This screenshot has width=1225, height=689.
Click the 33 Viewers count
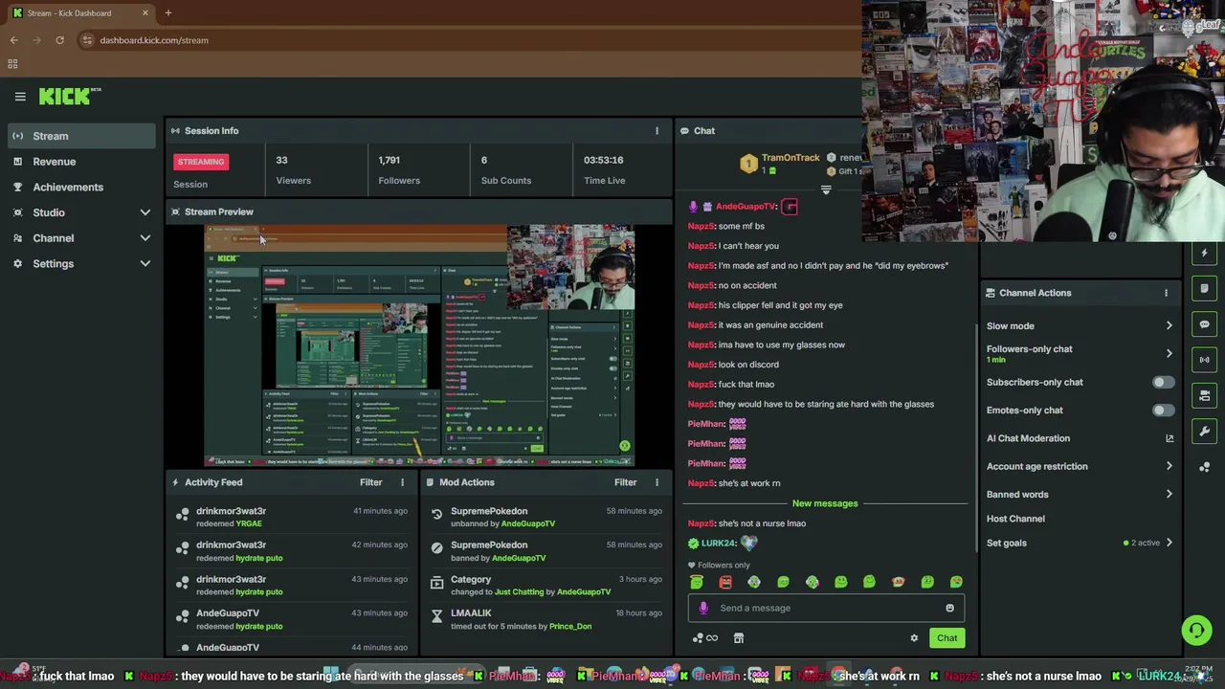point(281,160)
